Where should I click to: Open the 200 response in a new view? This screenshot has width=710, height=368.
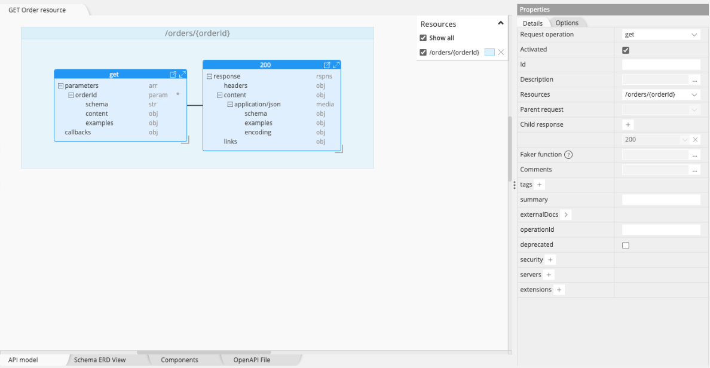(327, 65)
